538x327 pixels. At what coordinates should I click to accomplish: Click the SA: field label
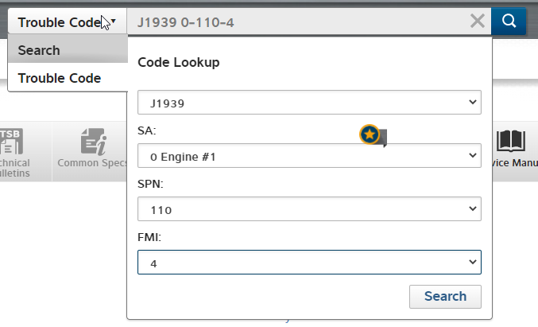(147, 130)
